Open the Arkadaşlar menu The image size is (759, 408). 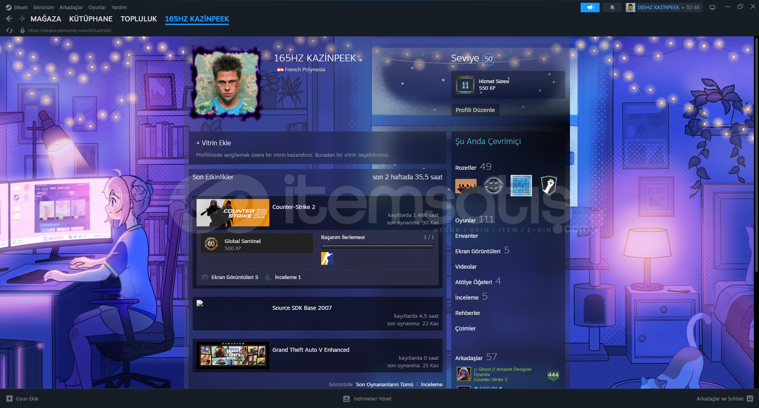pyautogui.click(x=71, y=7)
